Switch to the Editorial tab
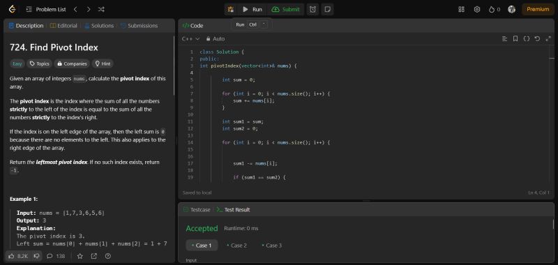Viewport: 558px width, 265px height. point(63,26)
